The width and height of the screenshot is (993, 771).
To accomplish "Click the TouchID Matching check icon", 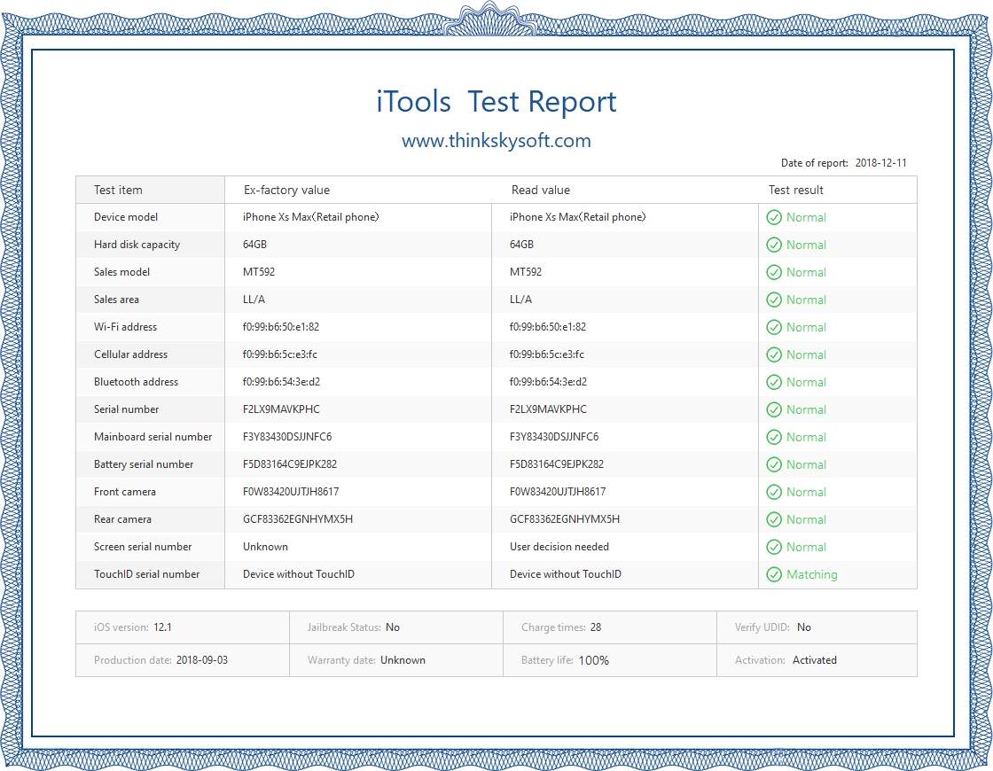I will click(774, 574).
